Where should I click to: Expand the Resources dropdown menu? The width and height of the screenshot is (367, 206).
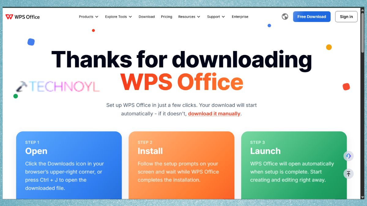tap(189, 17)
